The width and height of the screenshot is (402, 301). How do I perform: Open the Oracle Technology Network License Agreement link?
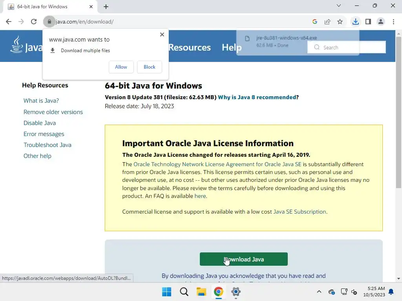(217, 164)
